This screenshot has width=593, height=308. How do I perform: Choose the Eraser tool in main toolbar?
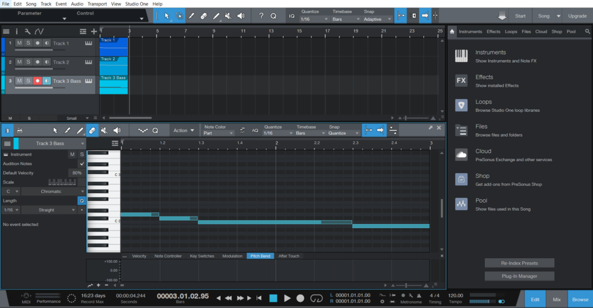203,16
